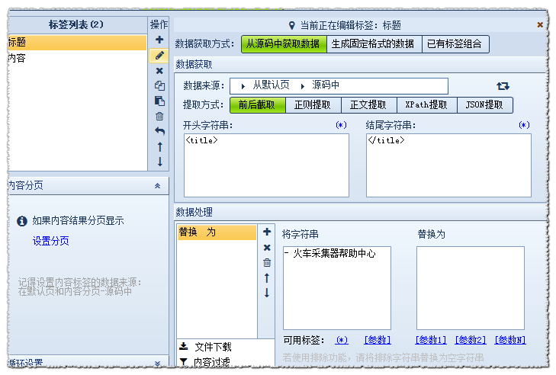Click inside the 结尾字符串 text box
Image resolution: width=556 pixels, height=375 pixels.
pyautogui.click(x=448, y=165)
